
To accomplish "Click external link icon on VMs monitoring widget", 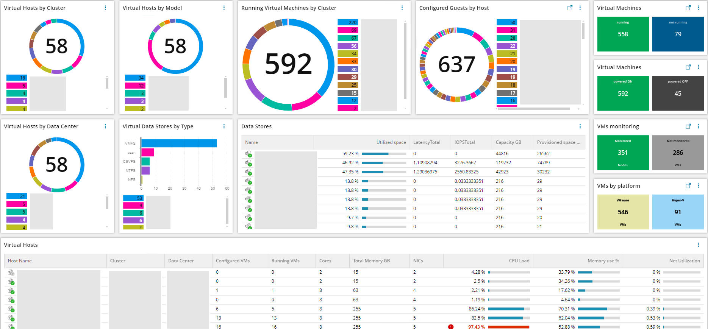I will pyautogui.click(x=688, y=126).
